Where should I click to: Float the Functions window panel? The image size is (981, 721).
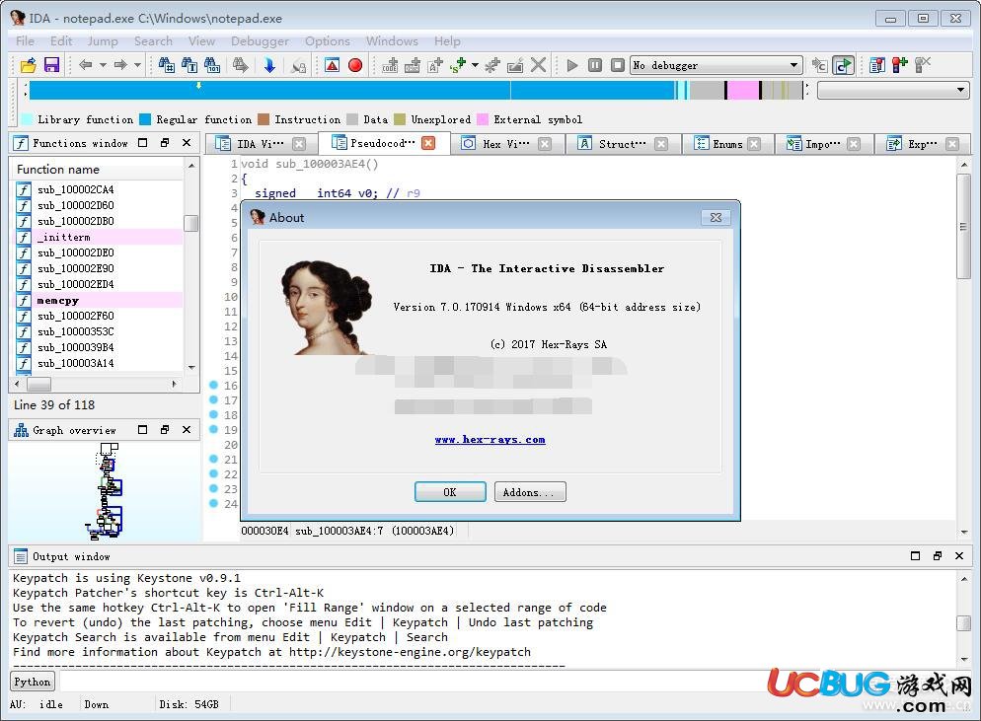[165, 143]
